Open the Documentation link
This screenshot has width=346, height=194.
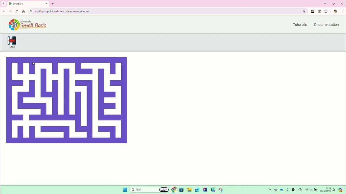[x=326, y=25]
